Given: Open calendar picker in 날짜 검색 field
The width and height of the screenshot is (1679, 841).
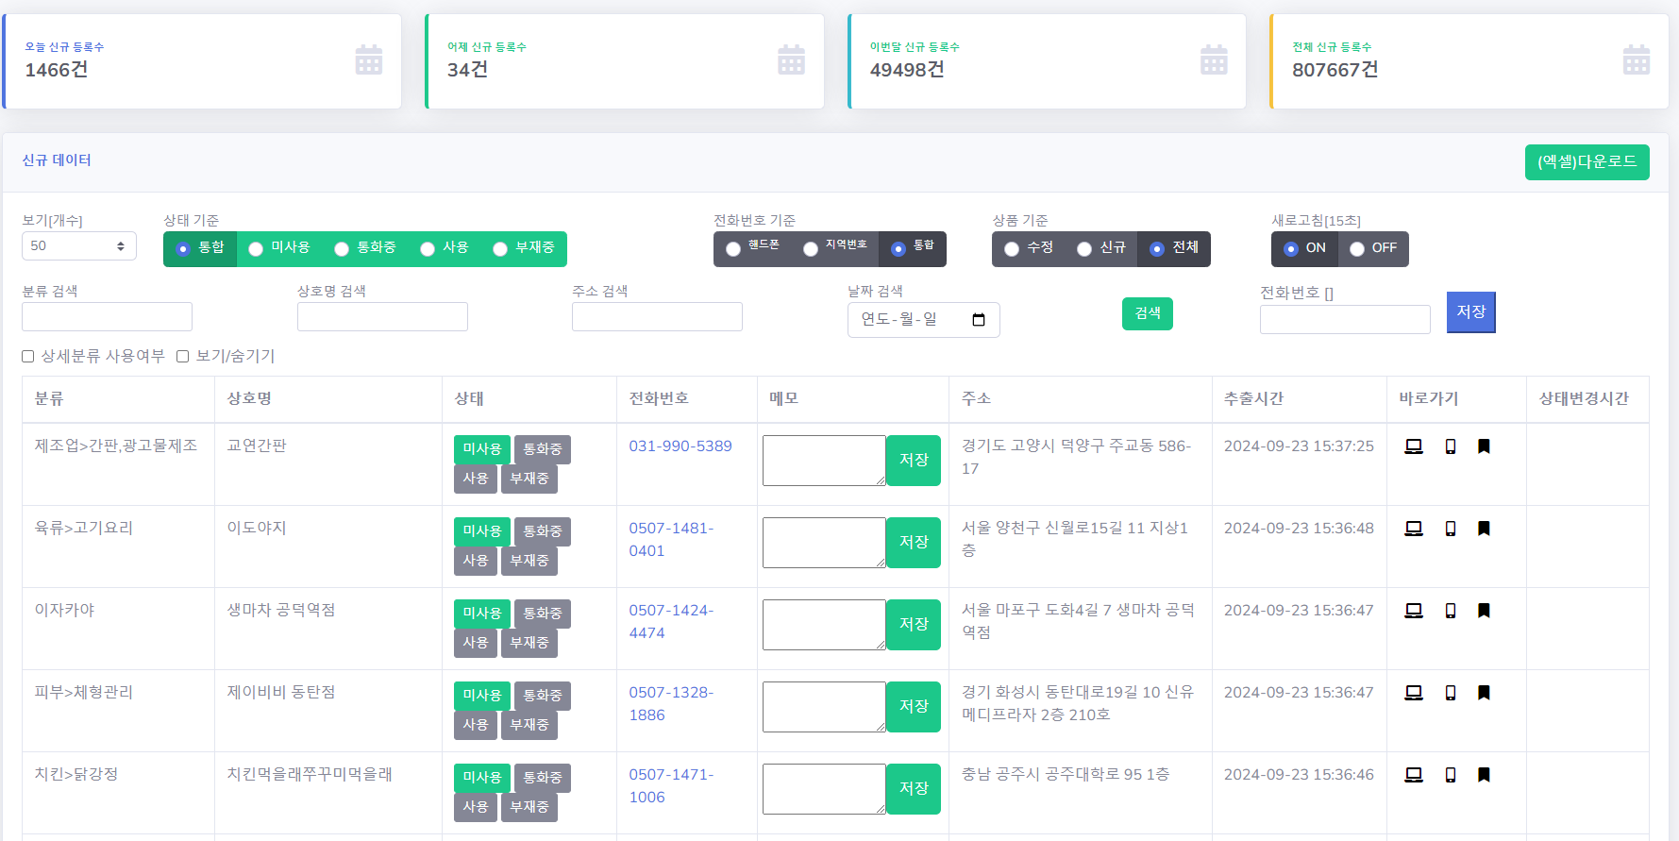Looking at the screenshot, I should pyautogui.click(x=978, y=320).
